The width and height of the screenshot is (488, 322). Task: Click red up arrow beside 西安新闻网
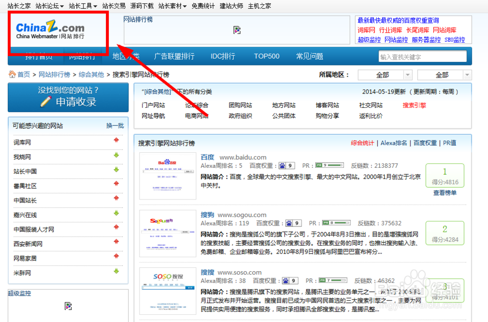(117, 241)
